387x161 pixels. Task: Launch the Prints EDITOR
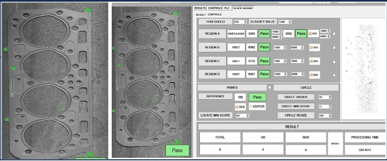pyautogui.click(x=257, y=106)
